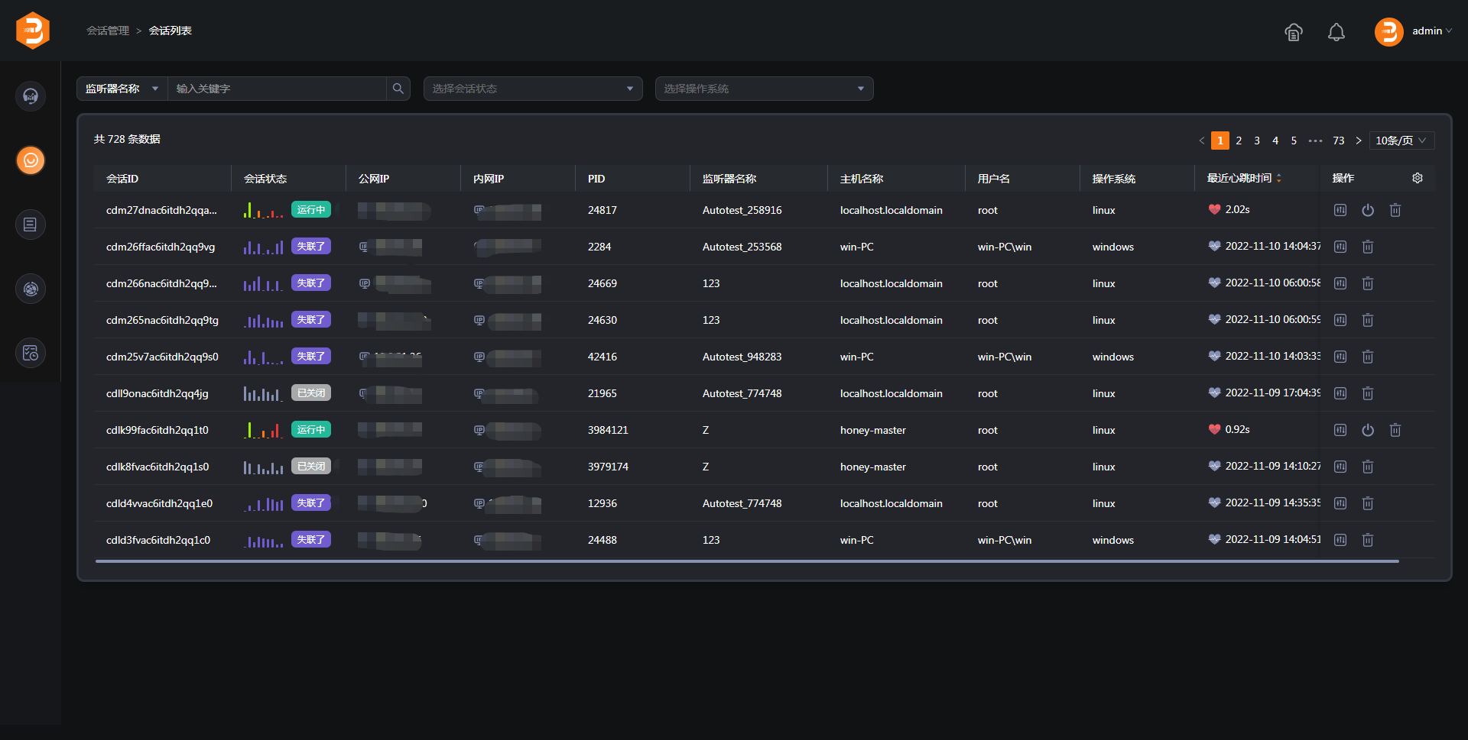Open the 监听器名称 search field dropdown

[x=122, y=89]
